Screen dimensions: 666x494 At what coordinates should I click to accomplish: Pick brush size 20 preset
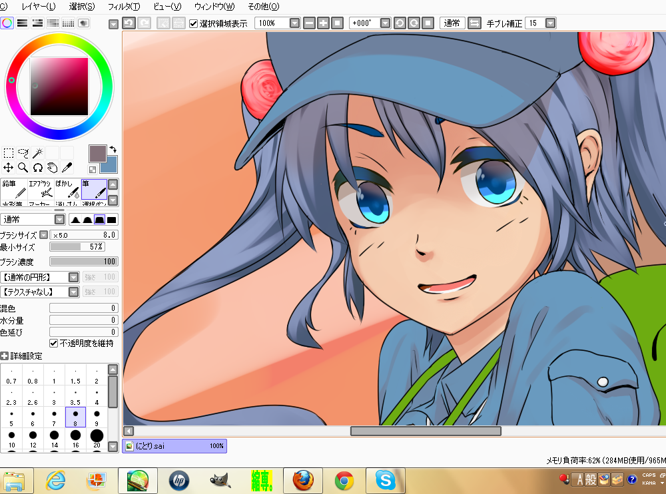[97, 439]
